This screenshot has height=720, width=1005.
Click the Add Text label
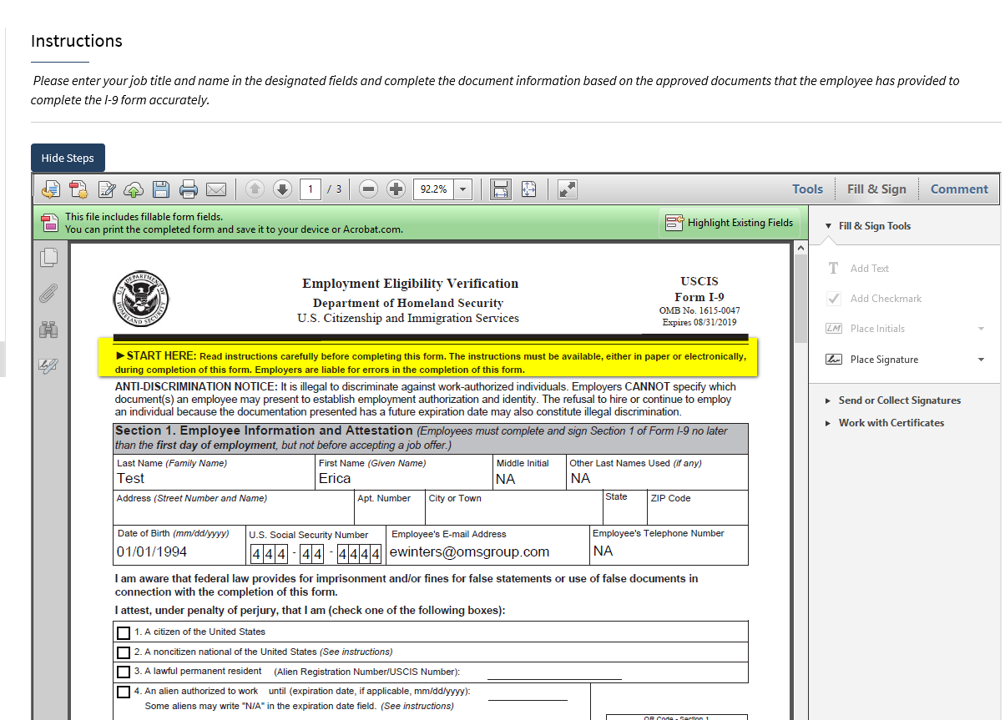tap(870, 269)
